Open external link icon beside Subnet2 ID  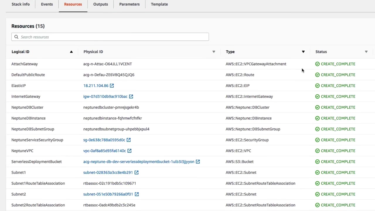pos(137,194)
